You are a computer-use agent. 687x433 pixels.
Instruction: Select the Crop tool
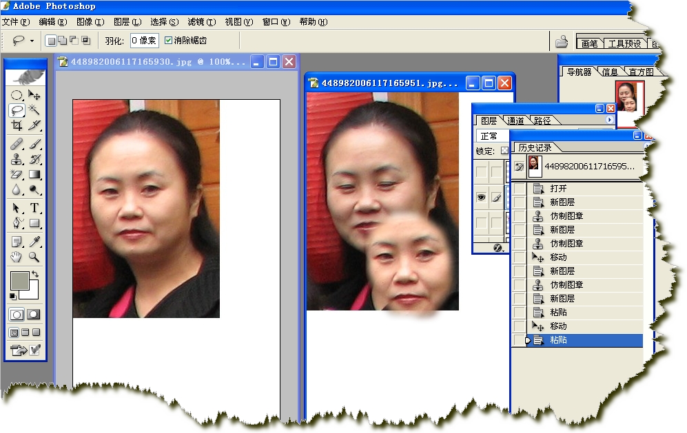point(17,125)
